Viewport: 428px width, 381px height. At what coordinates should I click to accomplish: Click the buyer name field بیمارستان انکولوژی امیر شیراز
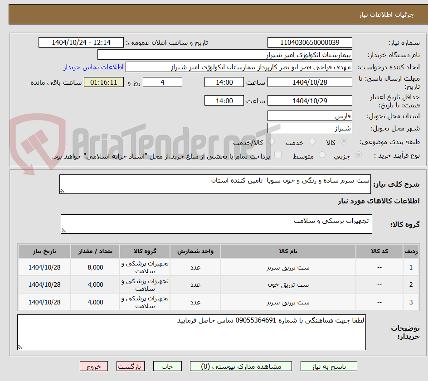point(224,55)
